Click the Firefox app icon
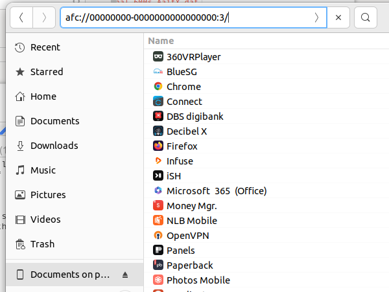 point(158,146)
